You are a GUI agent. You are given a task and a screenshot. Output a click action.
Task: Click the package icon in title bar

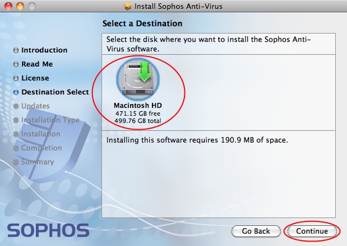127,6
